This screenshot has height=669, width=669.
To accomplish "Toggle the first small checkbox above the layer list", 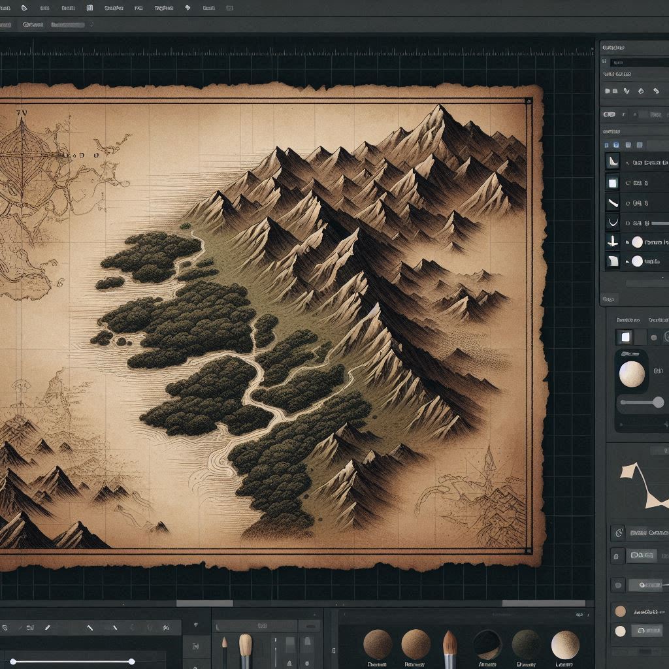I will click(608, 145).
